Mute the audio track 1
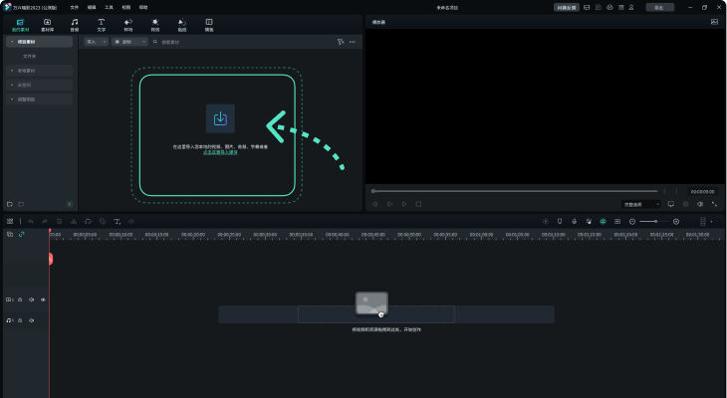Screen dimensions: 727x398 31,320
